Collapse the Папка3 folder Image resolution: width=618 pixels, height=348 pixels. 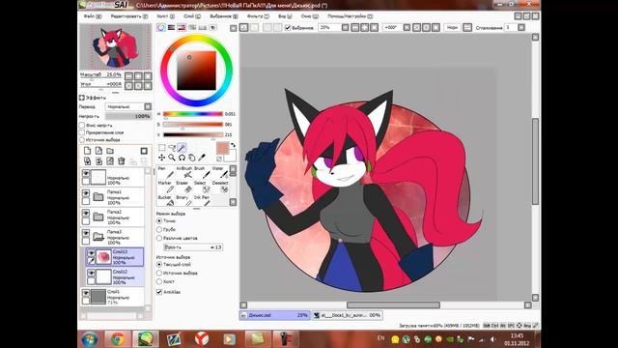coord(98,237)
